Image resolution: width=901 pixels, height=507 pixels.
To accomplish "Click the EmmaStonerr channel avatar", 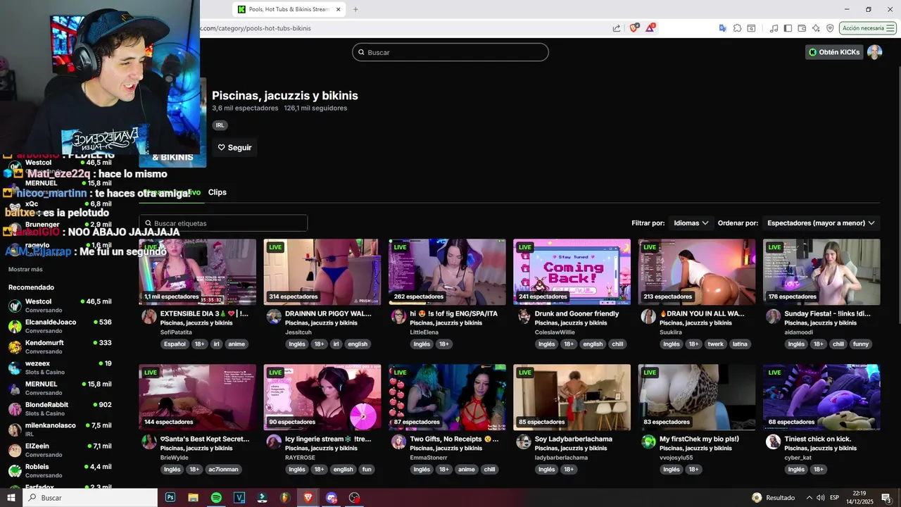I will pyautogui.click(x=398, y=442).
